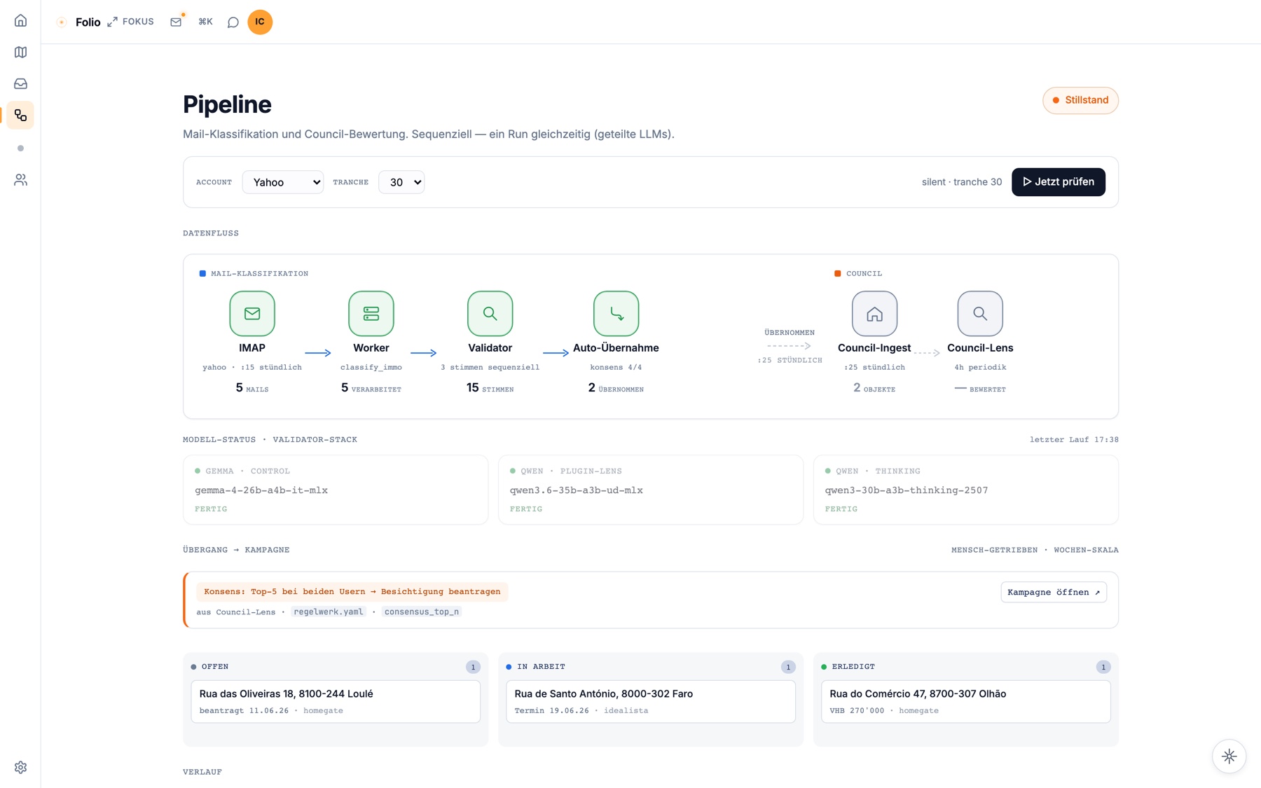Click the ERLEDIGT column count badge
The width and height of the screenshot is (1261, 788).
point(1104,667)
